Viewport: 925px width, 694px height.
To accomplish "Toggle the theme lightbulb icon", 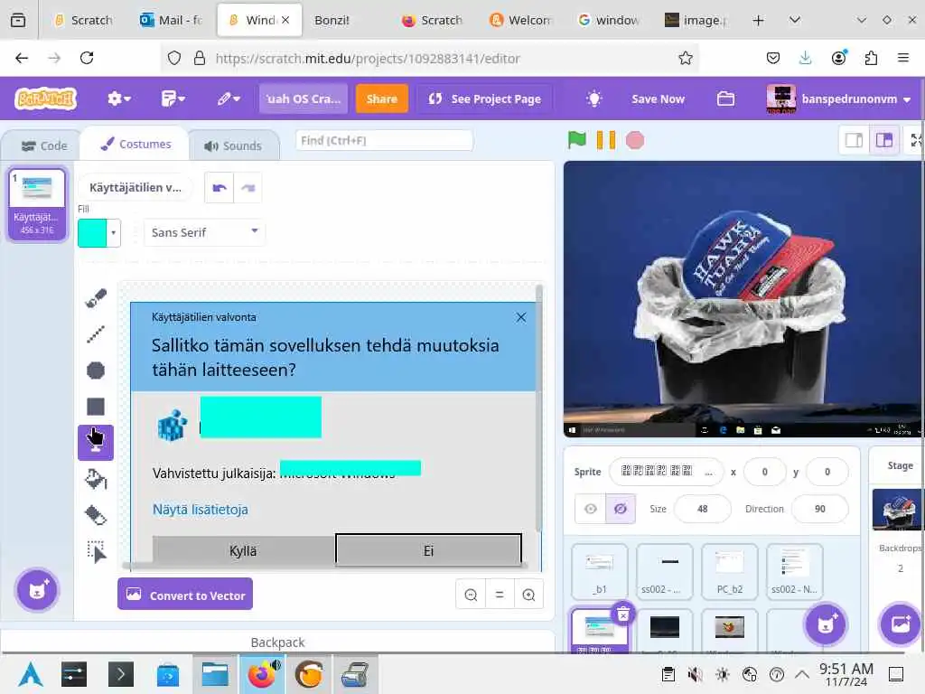I will pos(594,98).
